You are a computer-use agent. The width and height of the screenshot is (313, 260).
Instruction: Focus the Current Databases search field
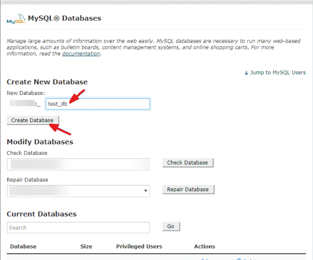coord(78,228)
